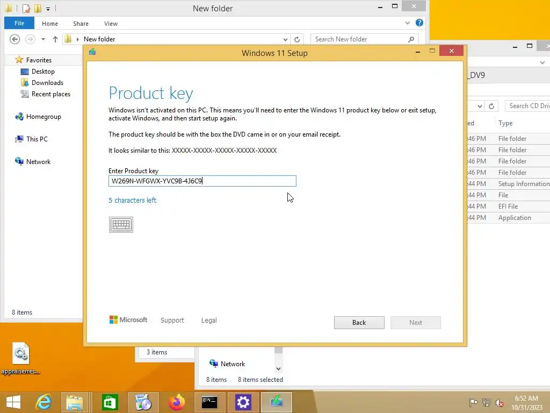Viewport: 550px width, 413px height.
Task: Open Windows Store from taskbar
Action: click(110, 402)
